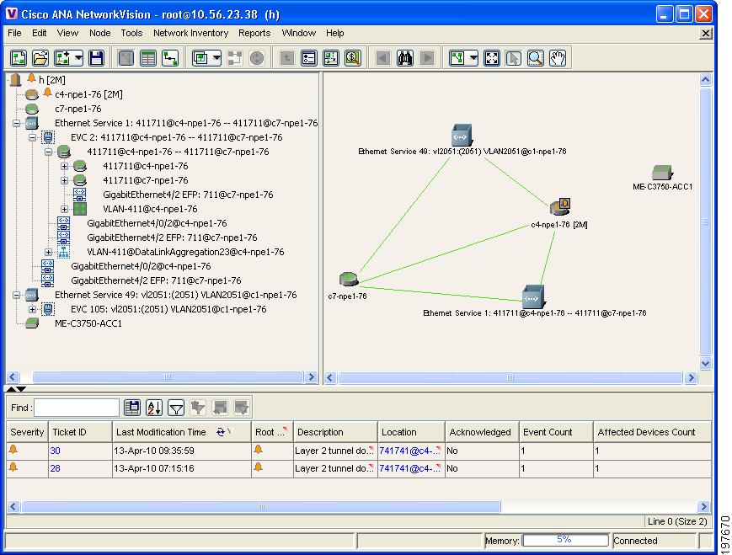The height and width of the screenshot is (555, 732).
Task: Click the alarm bell on ticket 30 row
Action: pos(13,450)
